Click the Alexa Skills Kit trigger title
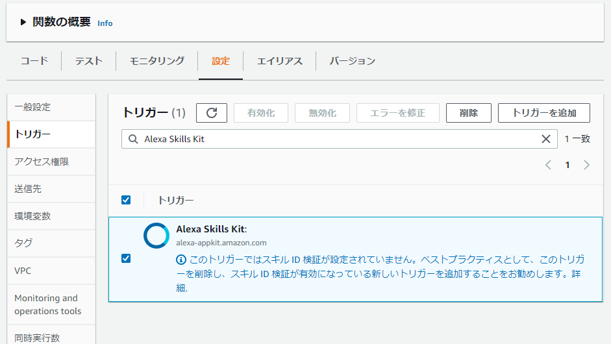This screenshot has height=344, width=611. coord(212,229)
